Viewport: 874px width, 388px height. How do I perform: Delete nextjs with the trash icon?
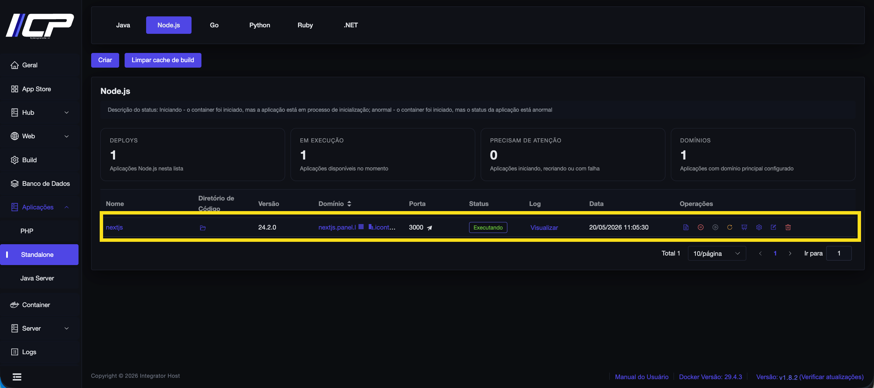788,227
